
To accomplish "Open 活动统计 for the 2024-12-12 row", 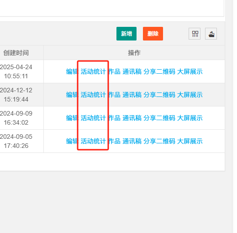I will point(93,95).
